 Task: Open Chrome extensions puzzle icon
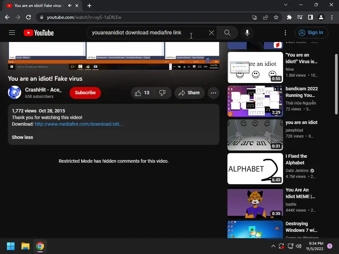tap(289, 17)
